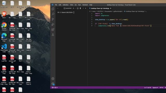Select the Visual Studio Code desktop shortcut
The height and width of the screenshot is (93, 166).
(x=4, y=48)
